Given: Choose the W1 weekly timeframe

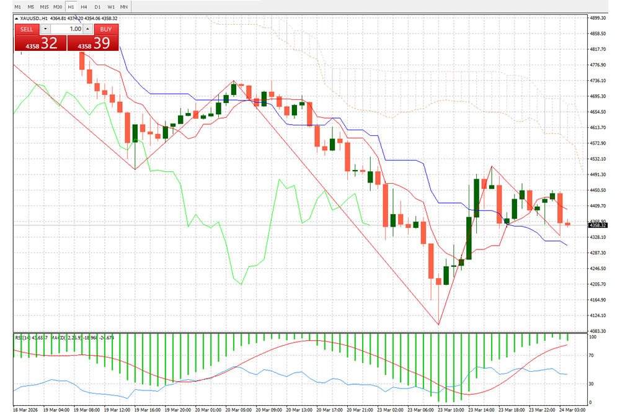Looking at the screenshot, I should [x=110, y=6].
